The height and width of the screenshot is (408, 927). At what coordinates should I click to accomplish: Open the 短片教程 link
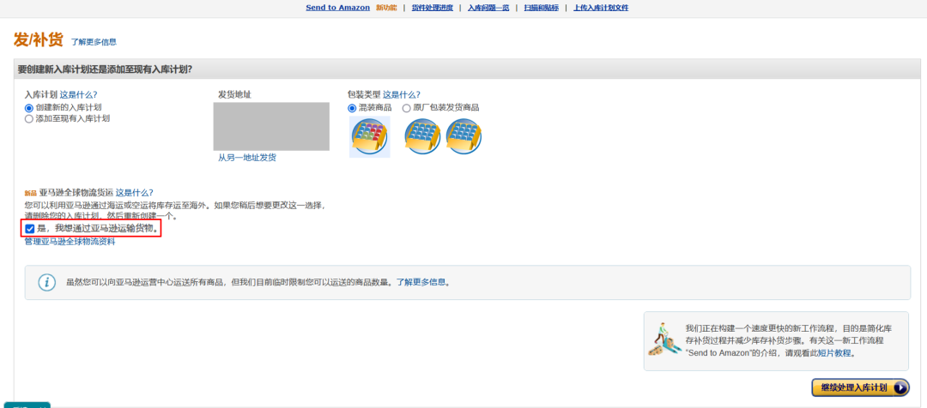pos(834,353)
